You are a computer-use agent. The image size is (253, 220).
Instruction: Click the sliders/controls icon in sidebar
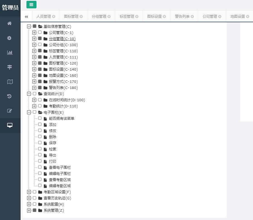[x=10, y=67]
